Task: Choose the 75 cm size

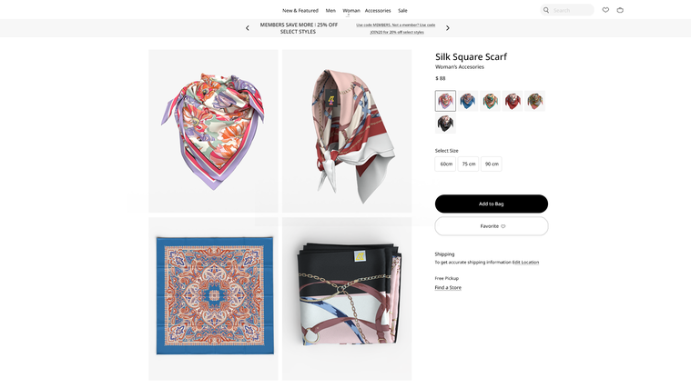Action: (469, 164)
